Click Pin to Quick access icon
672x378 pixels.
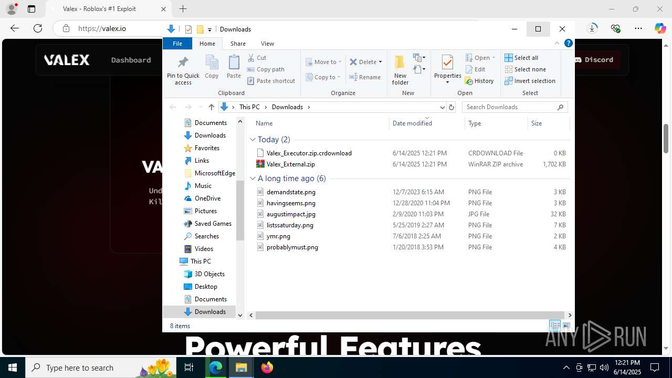(x=183, y=62)
